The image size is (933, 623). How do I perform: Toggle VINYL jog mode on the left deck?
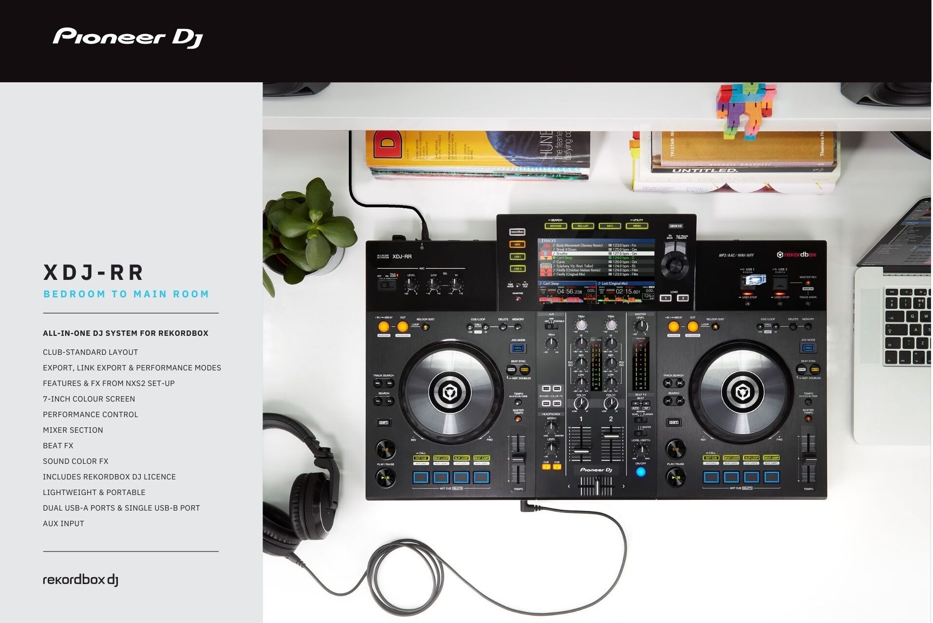pos(518,348)
